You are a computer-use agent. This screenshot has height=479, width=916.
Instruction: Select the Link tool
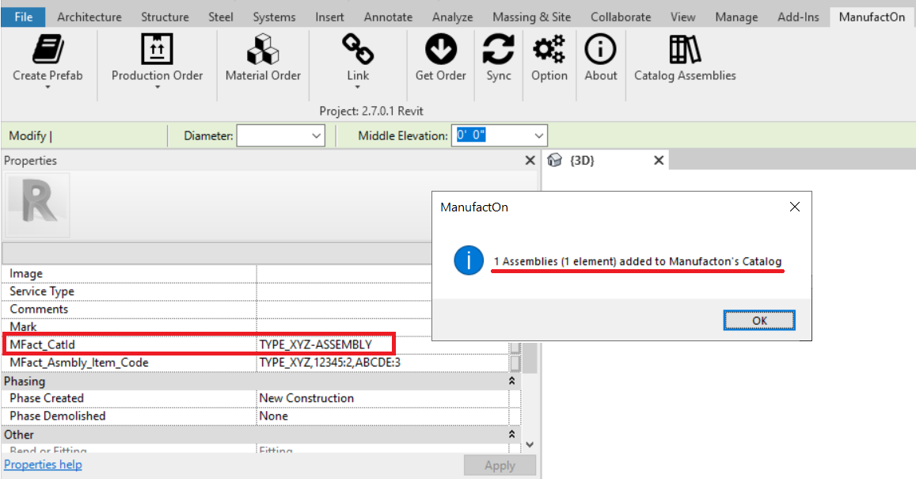click(357, 55)
